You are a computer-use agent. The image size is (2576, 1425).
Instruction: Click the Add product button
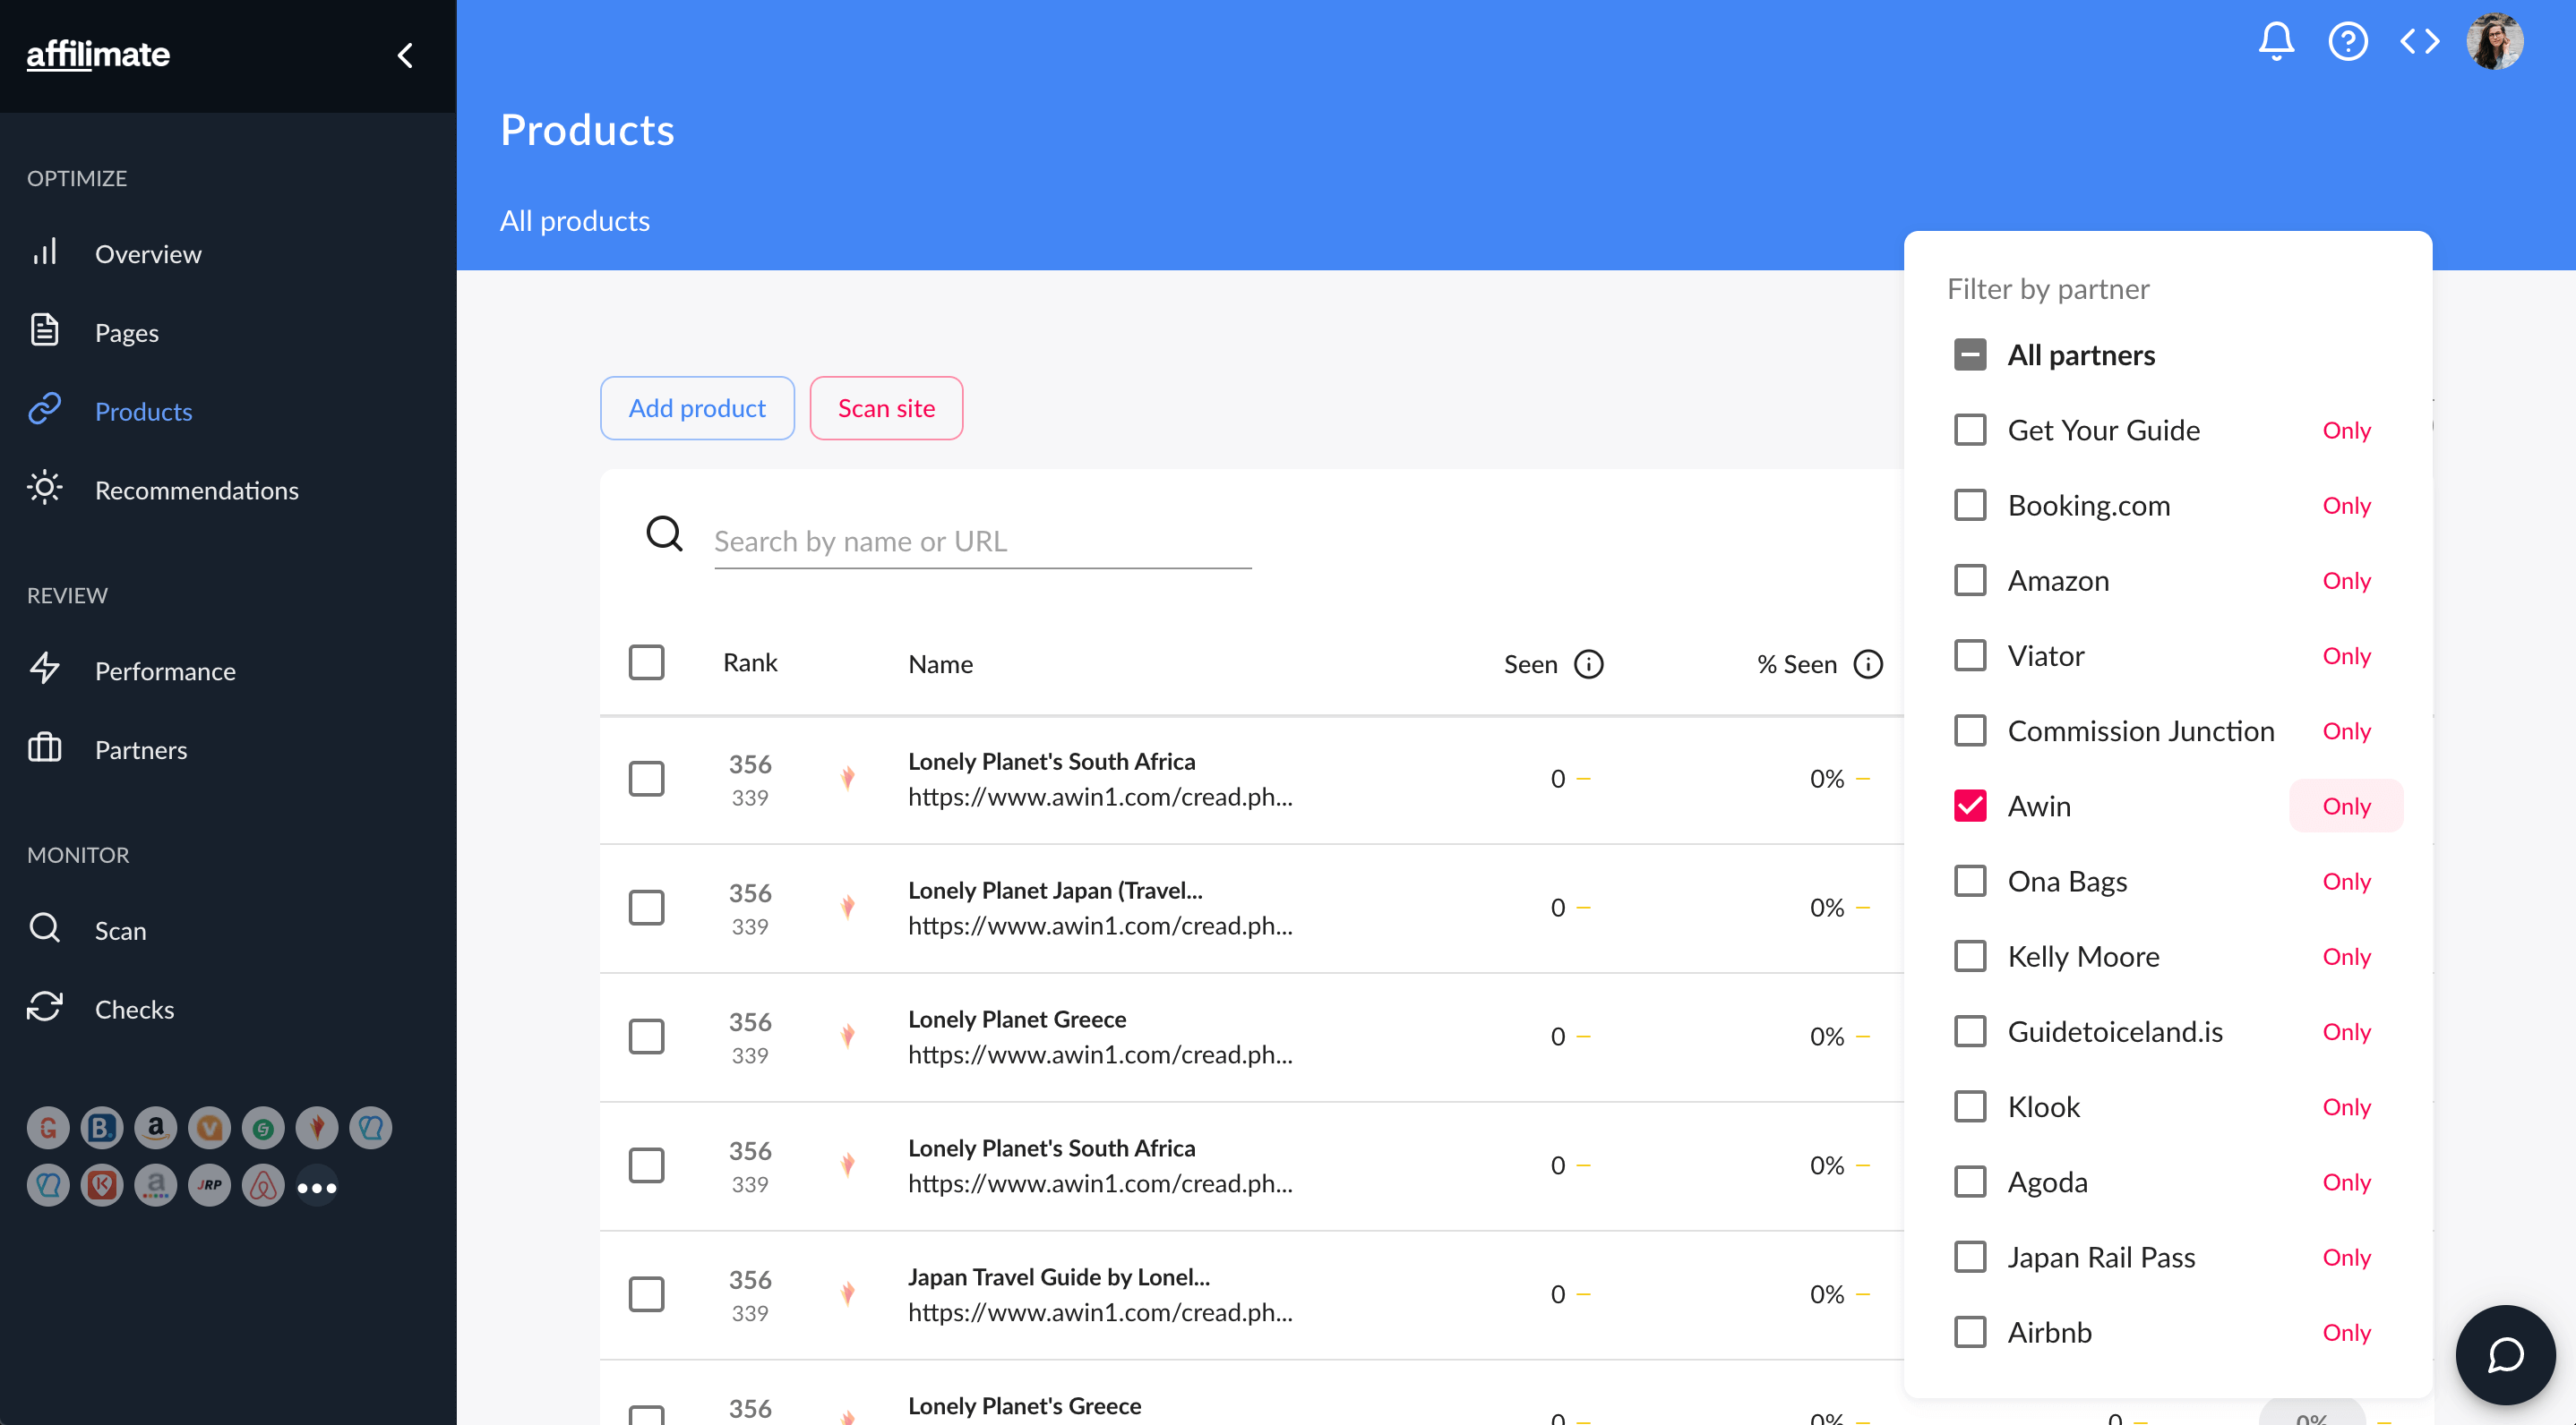click(x=697, y=407)
